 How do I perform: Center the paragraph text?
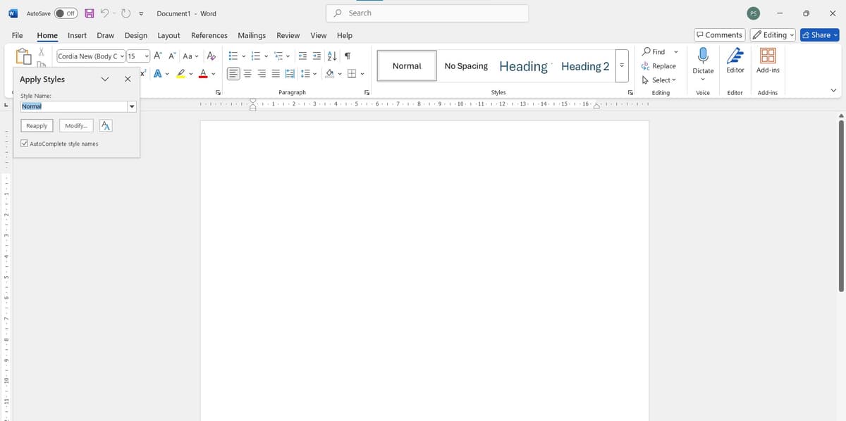pos(248,73)
